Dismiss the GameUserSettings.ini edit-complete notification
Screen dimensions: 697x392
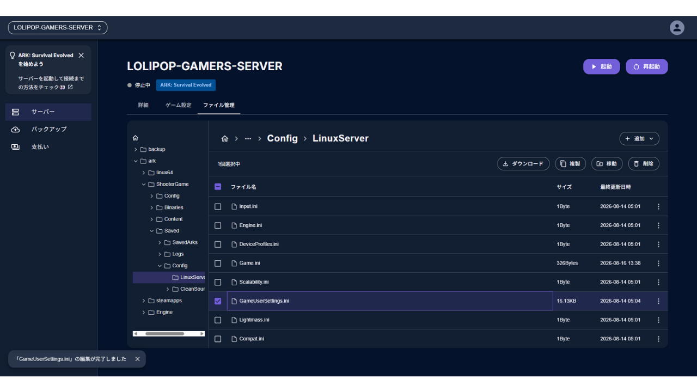(137, 359)
